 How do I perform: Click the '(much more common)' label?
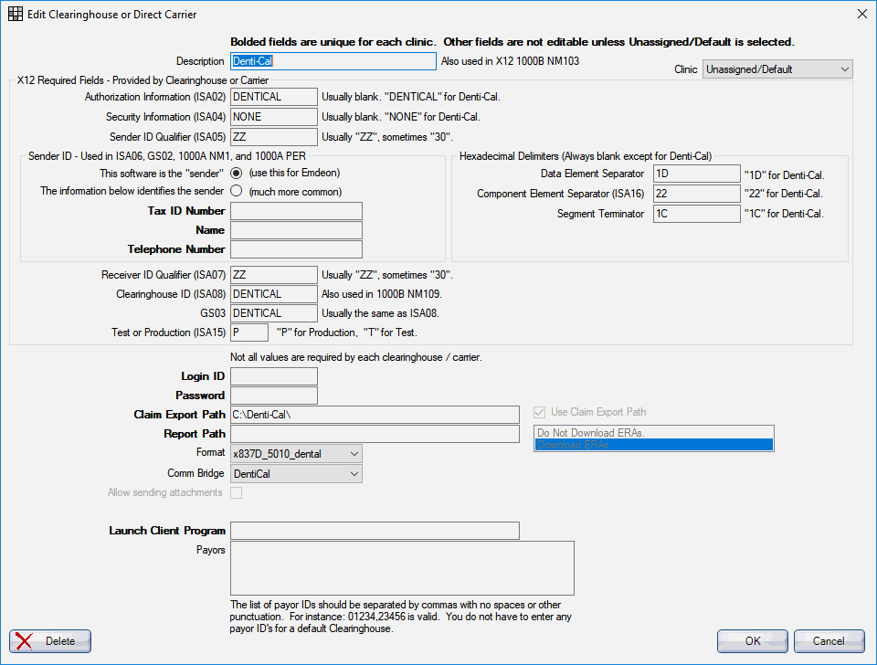tap(295, 192)
